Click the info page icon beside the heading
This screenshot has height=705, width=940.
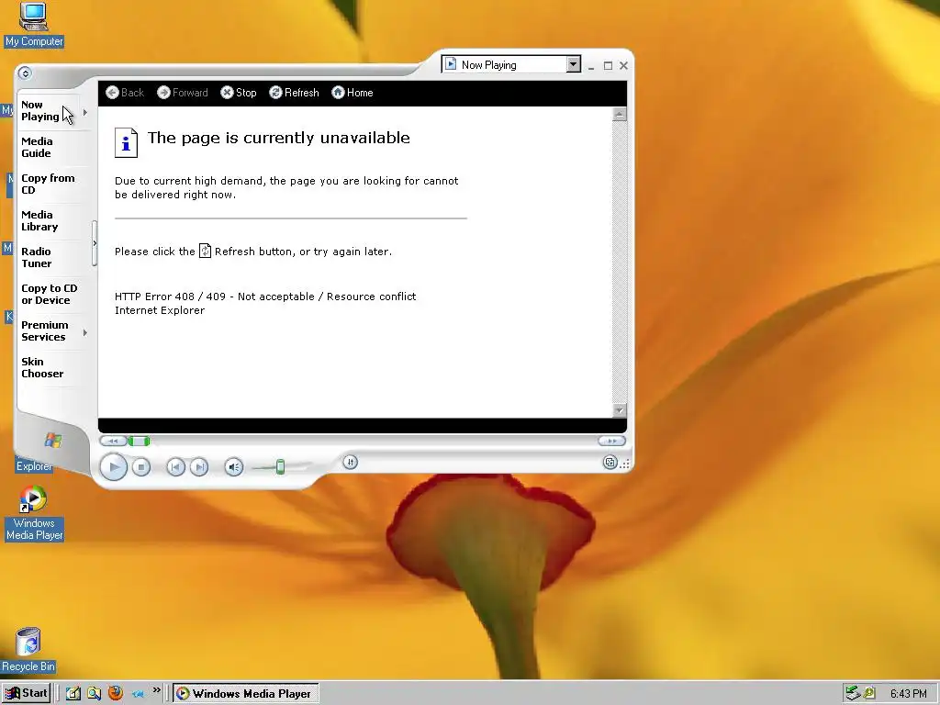pos(126,142)
